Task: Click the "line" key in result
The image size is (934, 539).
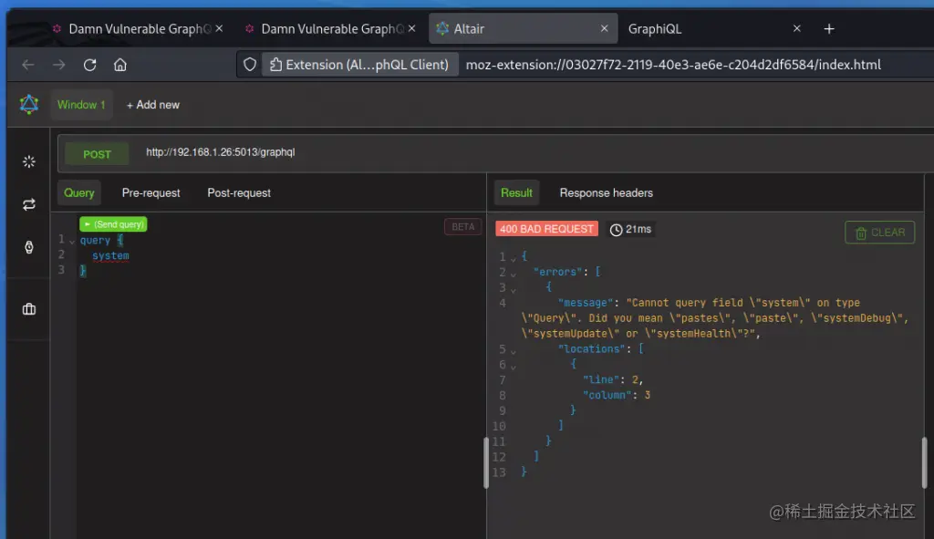Action: coord(601,379)
